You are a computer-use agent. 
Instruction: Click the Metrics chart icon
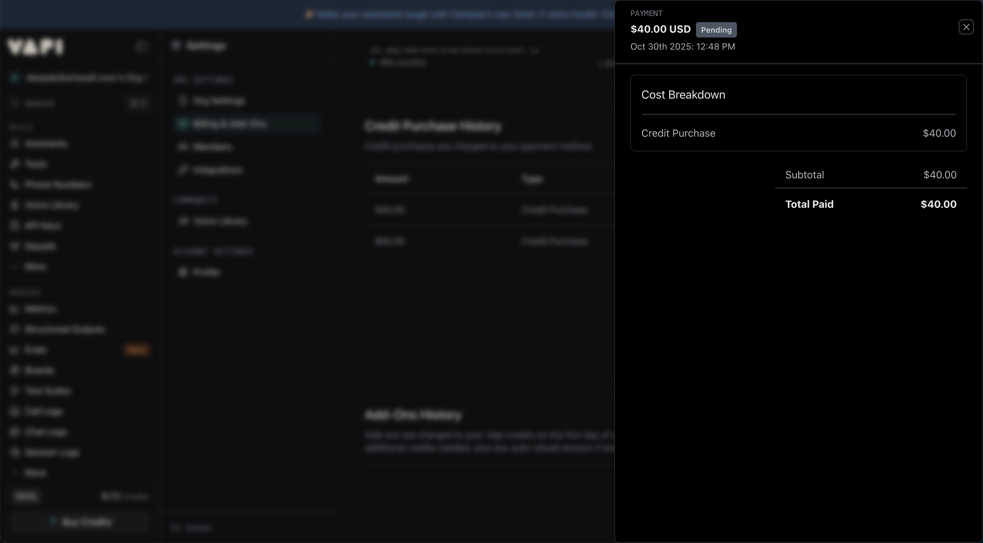[x=14, y=309]
